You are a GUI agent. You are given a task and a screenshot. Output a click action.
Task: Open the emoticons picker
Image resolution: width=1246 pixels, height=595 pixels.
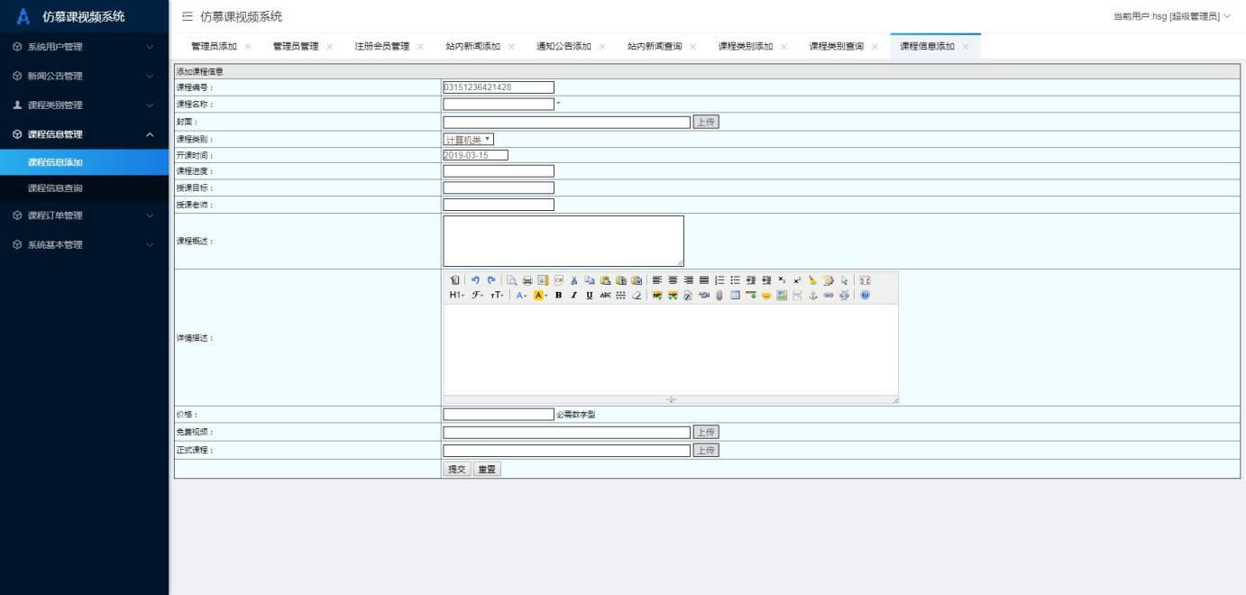coord(765,295)
